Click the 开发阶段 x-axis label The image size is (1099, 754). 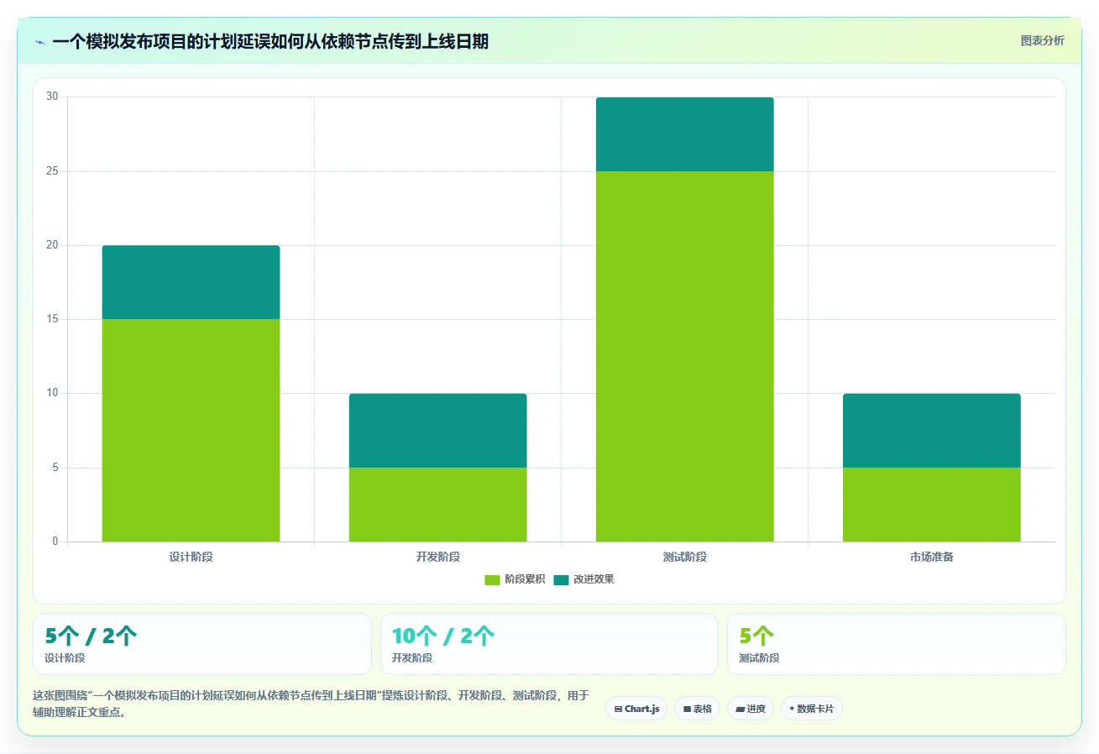pyautogui.click(x=437, y=557)
